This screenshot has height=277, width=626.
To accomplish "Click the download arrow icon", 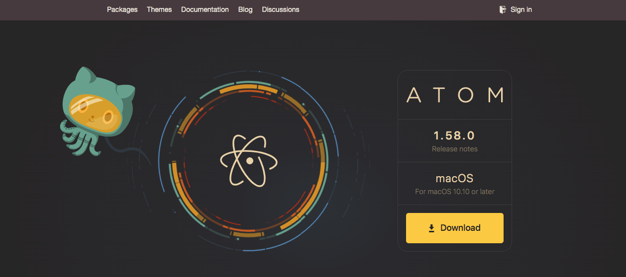I will click(431, 228).
